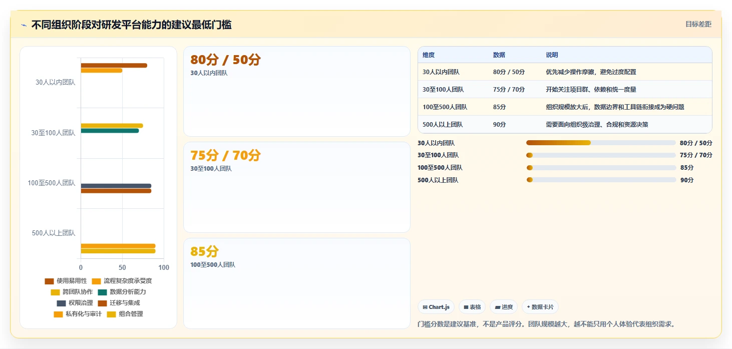Toggle the 流程复杂度承受度 legend item
The height and width of the screenshot is (349, 732).
(122, 281)
